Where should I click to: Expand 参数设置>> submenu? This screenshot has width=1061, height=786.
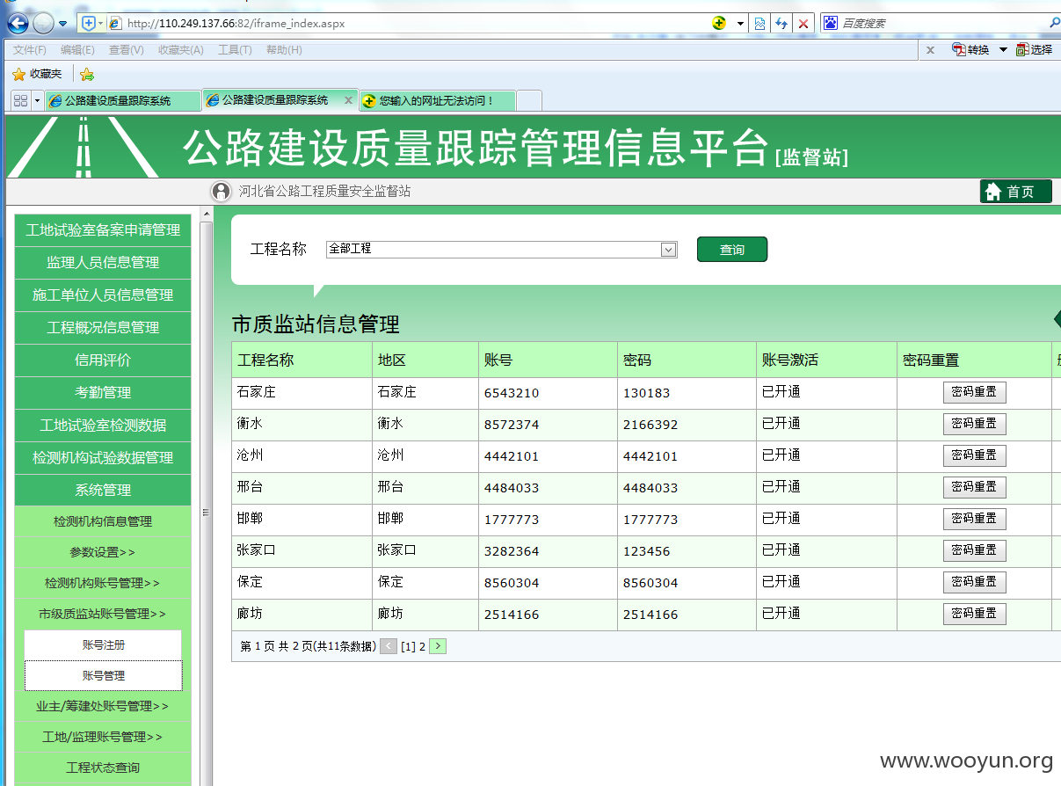[x=103, y=552]
